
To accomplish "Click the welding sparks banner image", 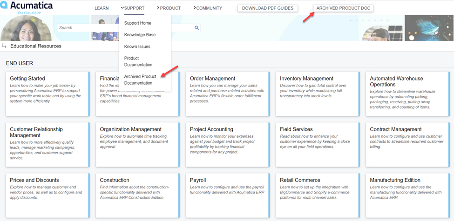I will click(429, 28).
